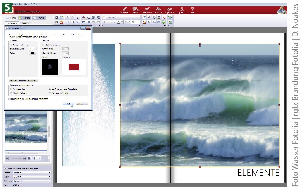Click Abbrechen to cancel the dialog
The image size is (301, 190).
click(x=82, y=104)
